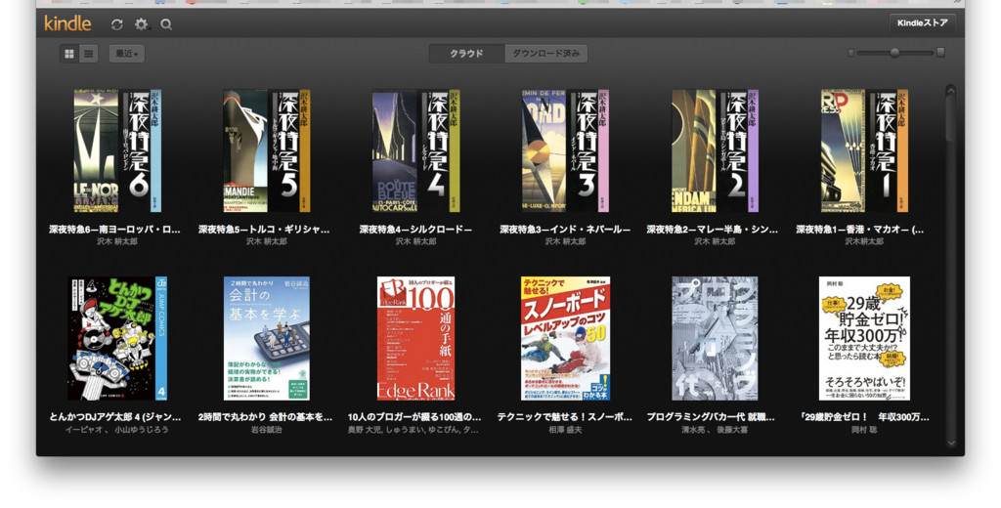The height and width of the screenshot is (508, 1001).
Task: Open search with the magnifier icon
Action: pyautogui.click(x=166, y=24)
